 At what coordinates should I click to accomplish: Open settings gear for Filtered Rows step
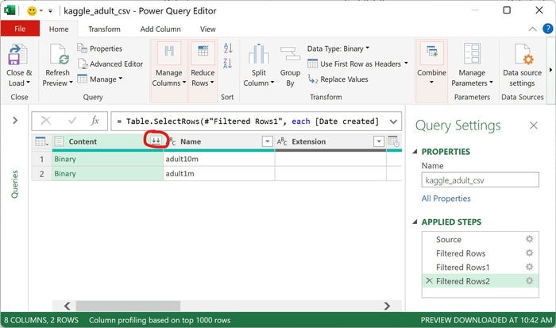(529, 253)
